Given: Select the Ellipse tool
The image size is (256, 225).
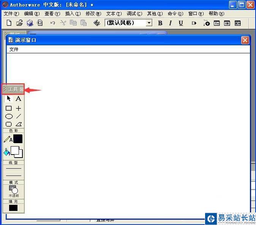Looking at the screenshot, I should click(x=9, y=116).
